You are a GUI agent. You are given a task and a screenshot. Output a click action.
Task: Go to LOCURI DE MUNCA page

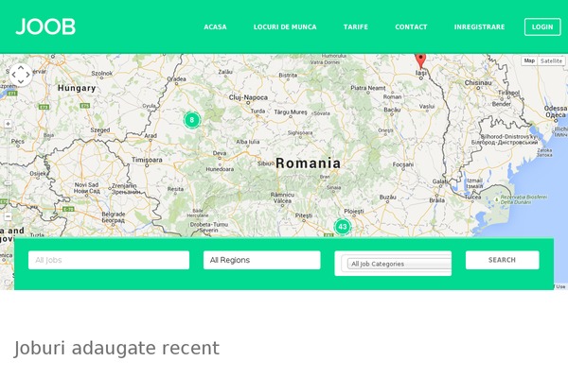click(285, 26)
